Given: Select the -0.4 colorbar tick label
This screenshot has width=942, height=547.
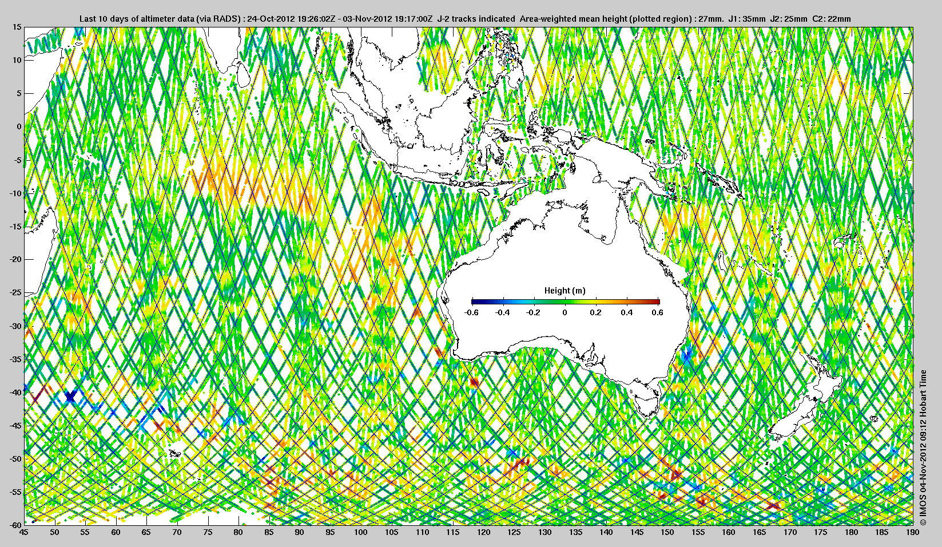Looking at the screenshot, I should (503, 312).
